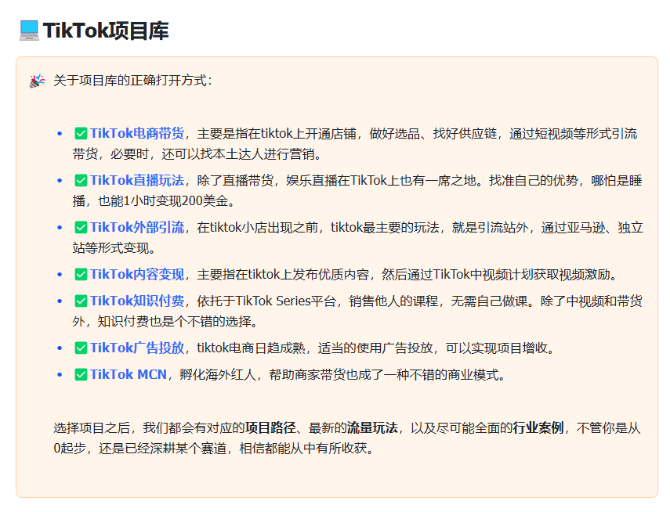Click the bold text 行业案例
Screen dimensions: 670x512
point(538,428)
